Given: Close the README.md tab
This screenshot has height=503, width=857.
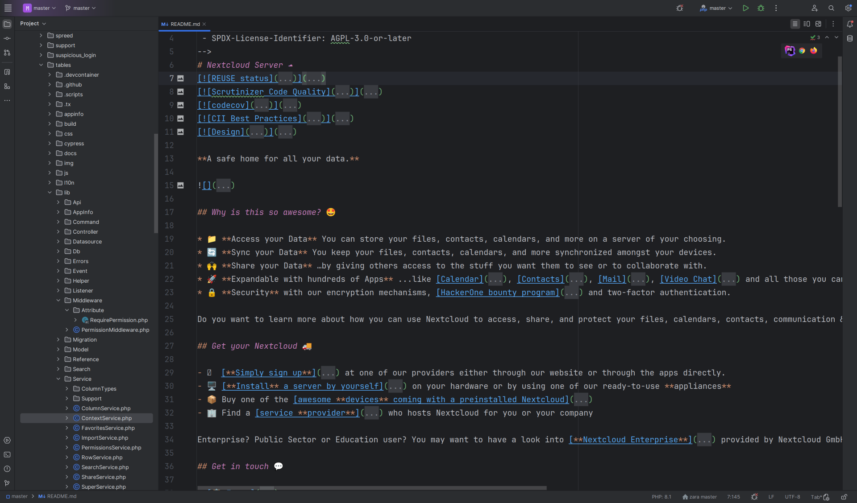Looking at the screenshot, I should coord(204,24).
